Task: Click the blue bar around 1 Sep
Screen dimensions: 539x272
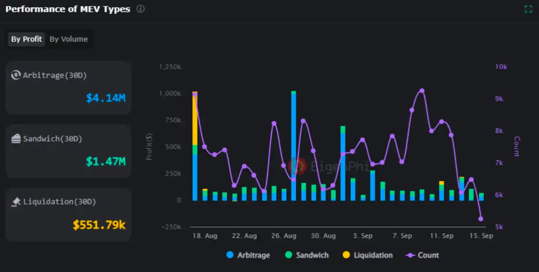Action: pos(343,168)
